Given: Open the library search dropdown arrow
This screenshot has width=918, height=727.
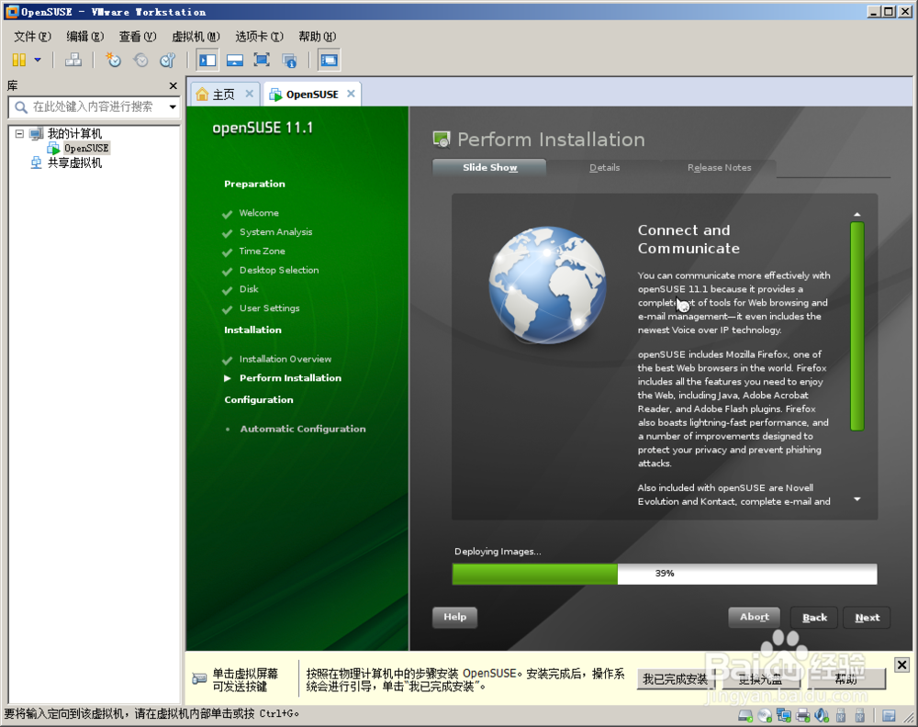Looking at the screenshot, I should [173, 106].
